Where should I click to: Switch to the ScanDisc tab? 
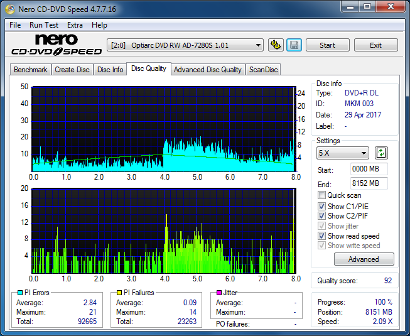[x=263, y=70]
